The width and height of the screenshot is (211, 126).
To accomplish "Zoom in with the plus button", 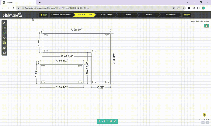I will (x=203, y=122).
